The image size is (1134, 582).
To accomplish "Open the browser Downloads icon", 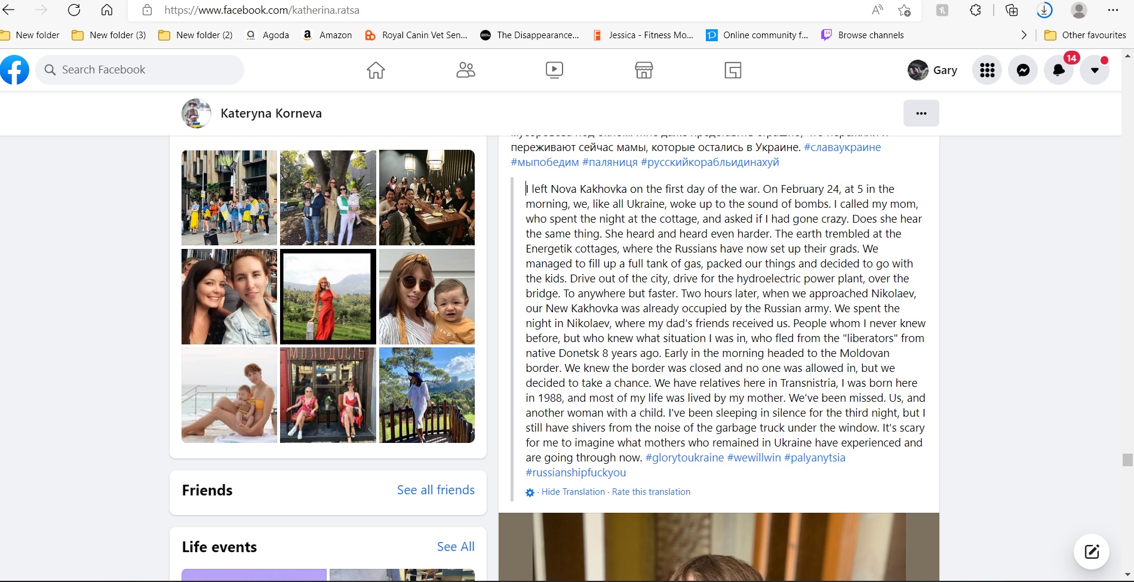I will click(1044, 10).
